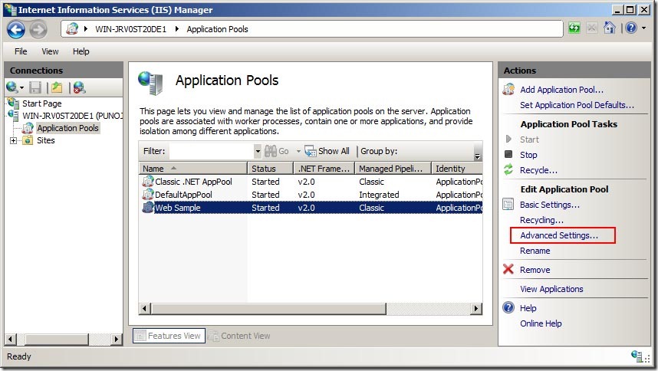This screenshot has height=371, width=658.
Task: Click the Back navigation arrow button
Action: pyautogui.click(x=16, y=29)
